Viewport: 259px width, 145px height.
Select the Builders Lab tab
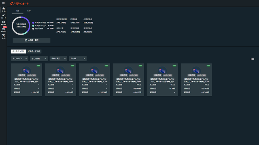[34, 51]
